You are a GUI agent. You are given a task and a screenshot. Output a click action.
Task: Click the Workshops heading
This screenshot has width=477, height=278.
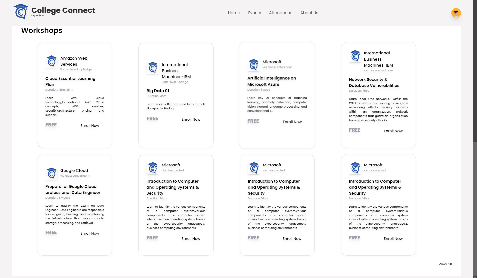42,30
